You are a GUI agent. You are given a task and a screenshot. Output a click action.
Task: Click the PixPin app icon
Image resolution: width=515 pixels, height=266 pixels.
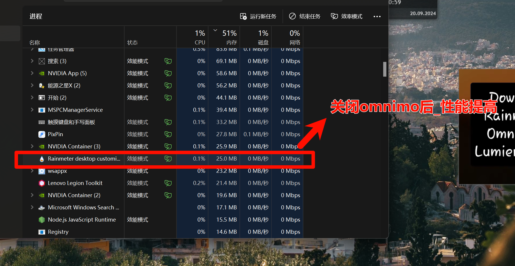[x=42, y=134]
